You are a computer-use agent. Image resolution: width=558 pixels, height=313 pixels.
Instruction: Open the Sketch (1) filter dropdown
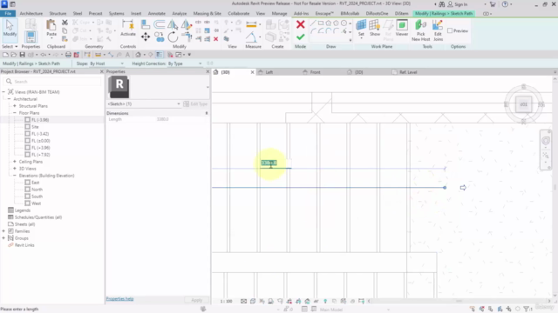point(144,104)
